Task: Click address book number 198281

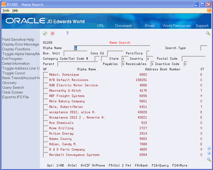Action: (x=141, y=80)
